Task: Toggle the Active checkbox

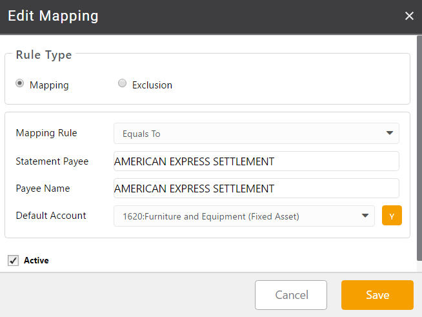Action: point(13,260)
